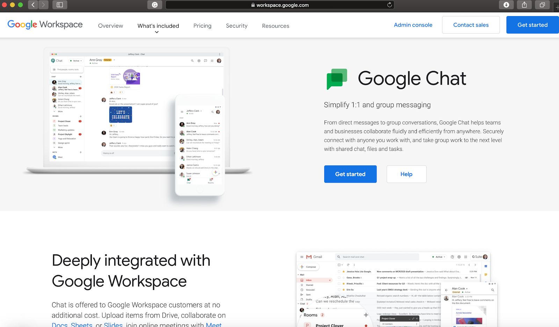The width and height of the screenshot is (559, 327).
Task: Click the "Google Chat" heading text
Action: [412, 79]
